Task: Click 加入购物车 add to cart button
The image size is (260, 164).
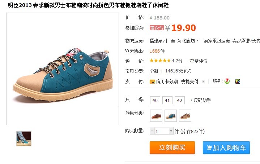Action: 226,147
